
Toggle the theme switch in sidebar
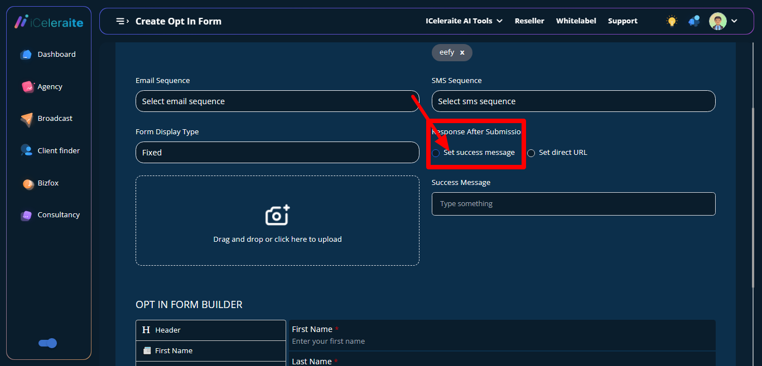(48, 343)
